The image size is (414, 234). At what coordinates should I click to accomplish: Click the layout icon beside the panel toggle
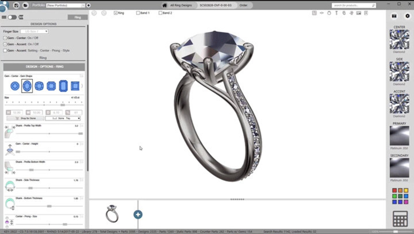point(21,17)
